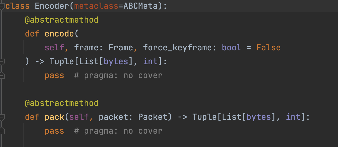Toggle fold marker beside encode return annotation
Image resolution: width=338 pixels, height=147 pixels.
[x=2, y=62]
